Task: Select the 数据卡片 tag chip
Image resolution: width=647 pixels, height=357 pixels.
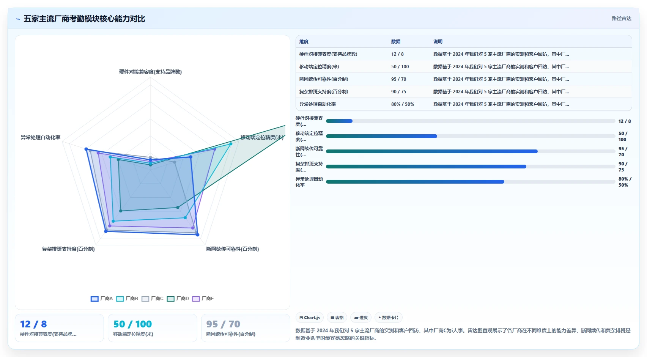Action: click(x=389, y=318)
